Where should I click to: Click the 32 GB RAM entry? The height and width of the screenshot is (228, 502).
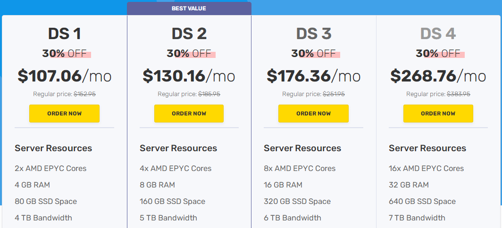pos(409,185)
